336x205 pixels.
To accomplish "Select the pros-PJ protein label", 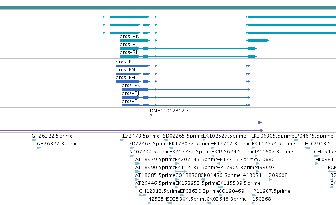I will (x=130, y=93).
